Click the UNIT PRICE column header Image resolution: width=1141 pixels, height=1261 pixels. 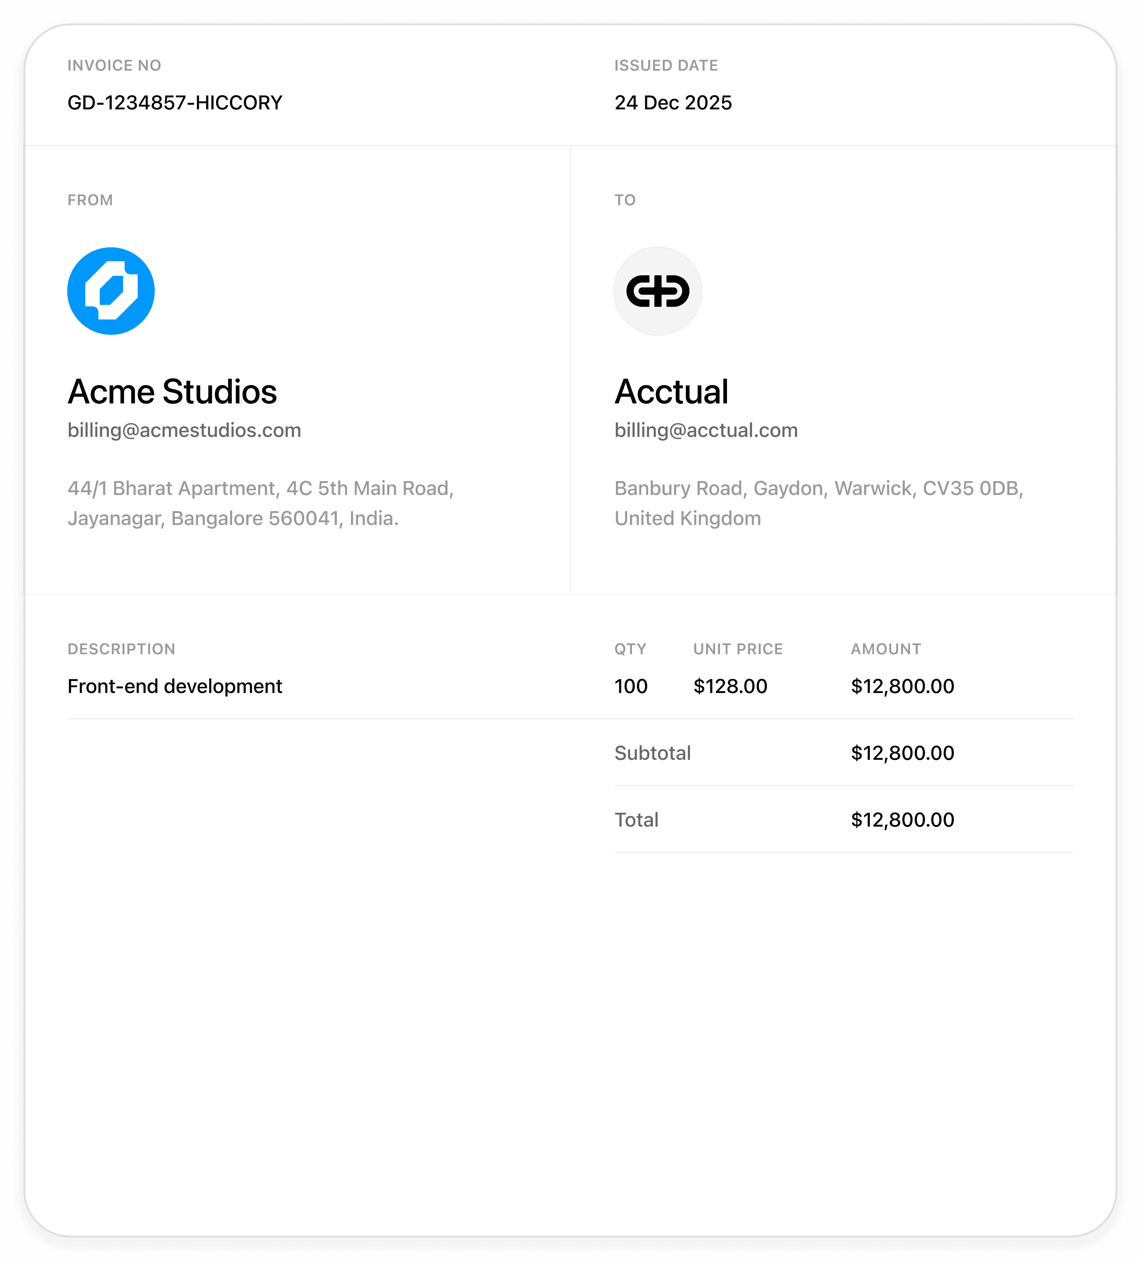738,649
